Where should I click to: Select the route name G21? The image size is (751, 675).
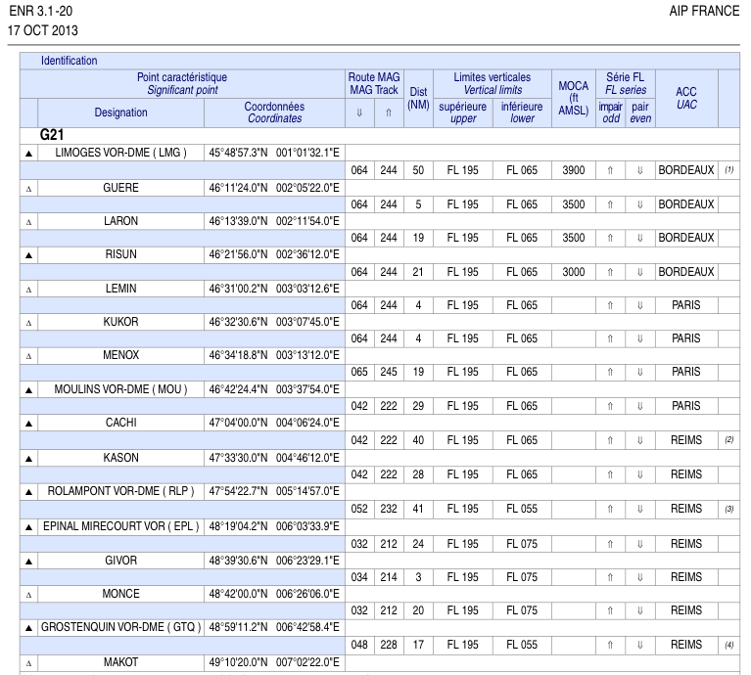(x=51, y=135)
